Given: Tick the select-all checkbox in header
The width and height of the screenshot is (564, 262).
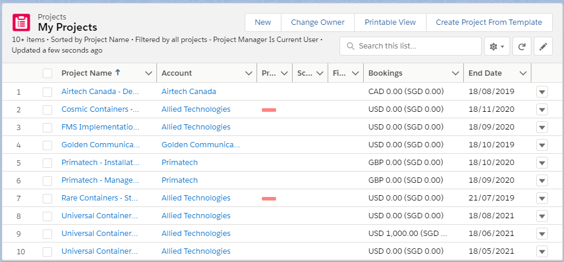Looking at the screenshot, I should coord(47,73).
